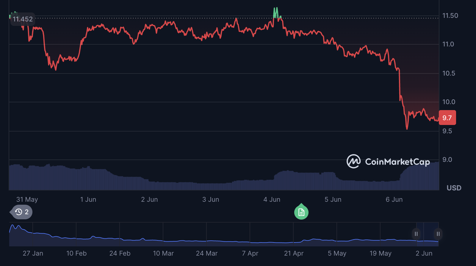Click the red 9.7 current price tag
Viewport: 476px width, 266px height.
447,118
